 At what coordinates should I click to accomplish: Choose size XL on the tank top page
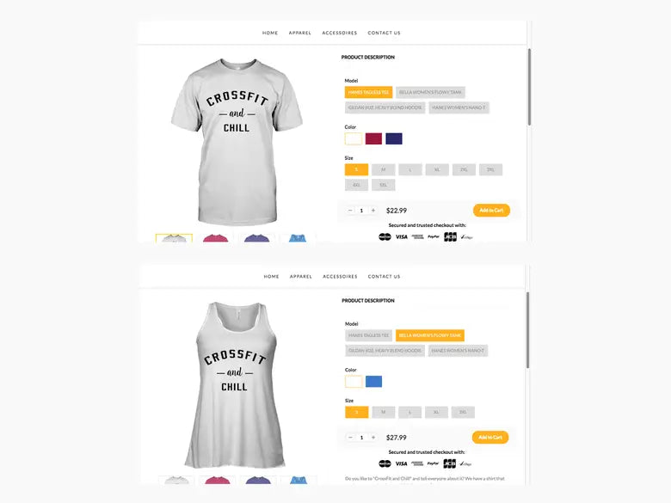pos(436,413)
